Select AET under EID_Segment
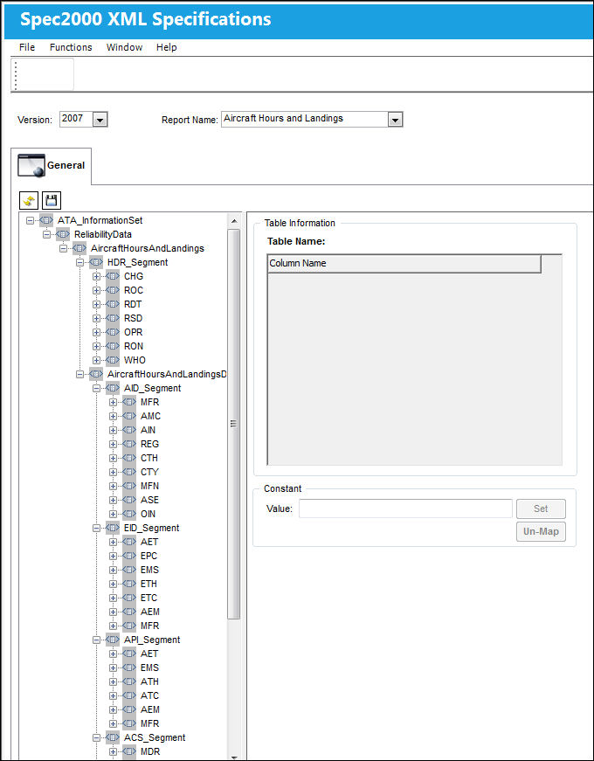This screenshot has width=594, height=761. point(149,542)
